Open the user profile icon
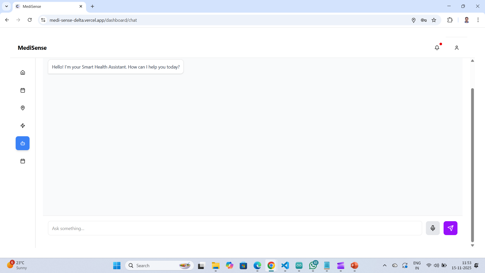The width and height of the screenshot is (485, 273). click(x=457, y=48)
